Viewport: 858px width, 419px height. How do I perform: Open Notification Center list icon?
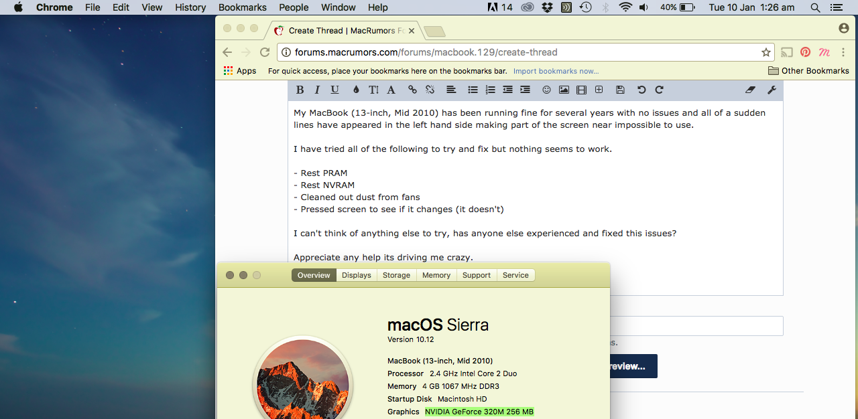tap(835, 7)
